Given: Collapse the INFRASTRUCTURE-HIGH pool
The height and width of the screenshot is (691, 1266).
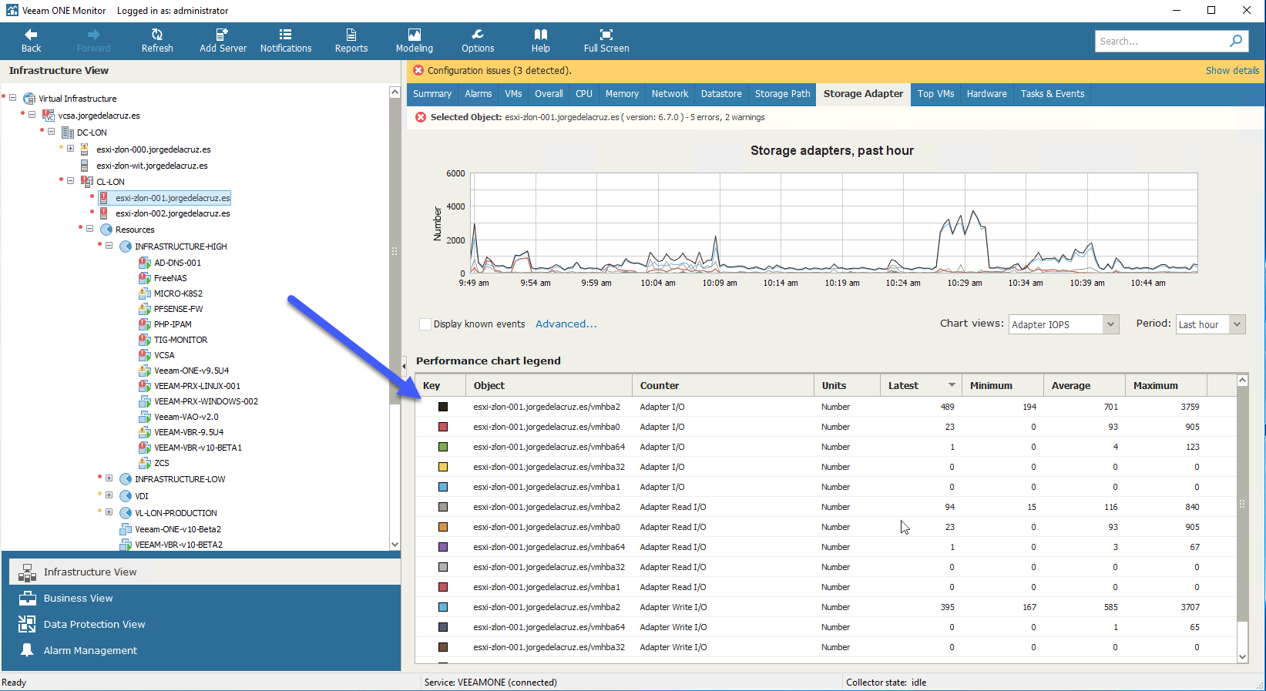Looking at the screenshot, I should pos(109,246).
